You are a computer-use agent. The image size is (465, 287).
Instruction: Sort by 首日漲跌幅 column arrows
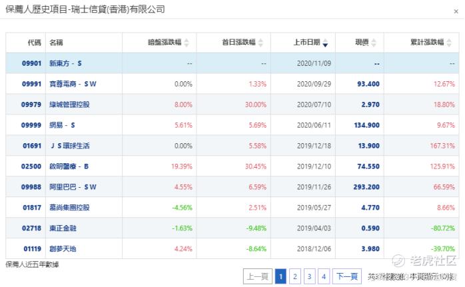tap(260, 43)
